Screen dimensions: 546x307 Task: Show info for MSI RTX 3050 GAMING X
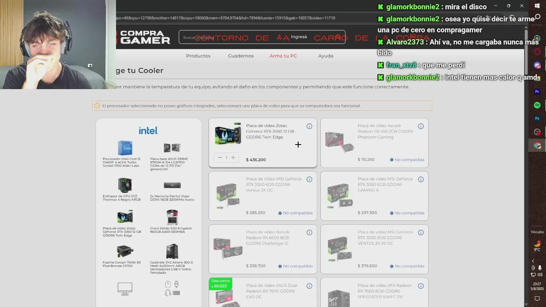pyautogui.click(x=421, y=180)
